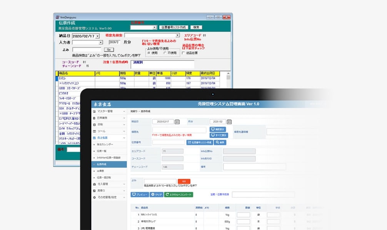Open 伝票一覧 in the sidebar menu
The width and height of the screenshot is (387, 230).
(x=102, y=151)
